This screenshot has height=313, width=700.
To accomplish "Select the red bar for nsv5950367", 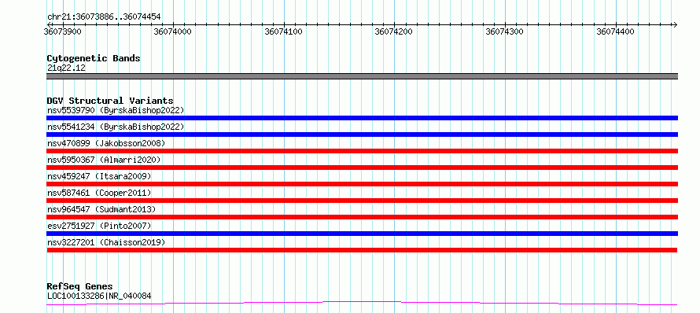I will coord(362,168).
